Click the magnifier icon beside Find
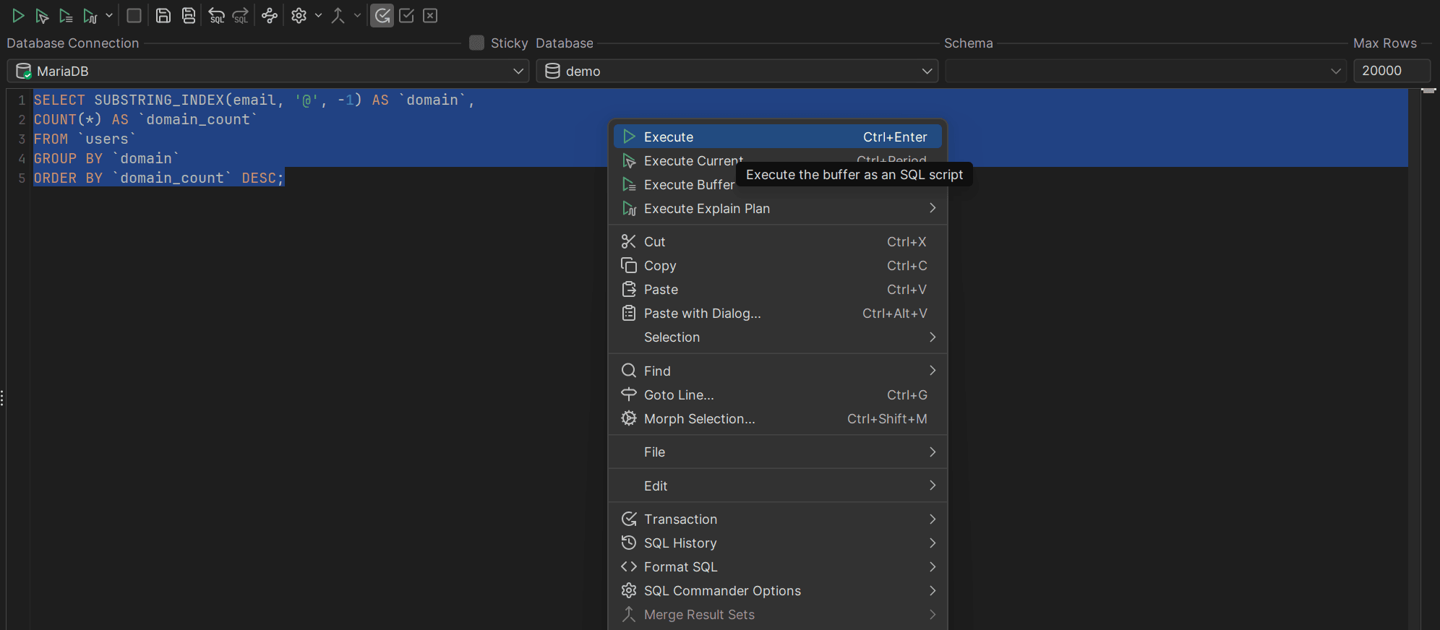 [x=629, y=371]
